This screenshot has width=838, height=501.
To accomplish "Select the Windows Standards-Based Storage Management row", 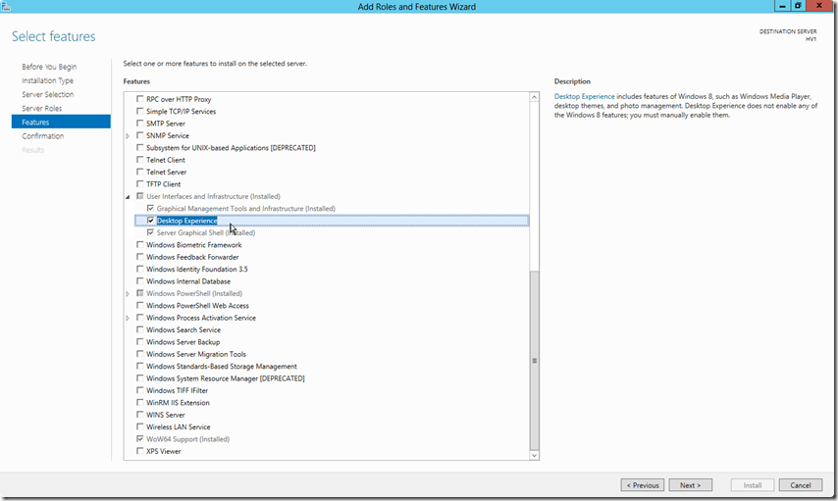I will (221, 367).
